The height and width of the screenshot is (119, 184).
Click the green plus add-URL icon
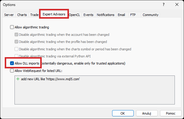(x=18, y=79)
